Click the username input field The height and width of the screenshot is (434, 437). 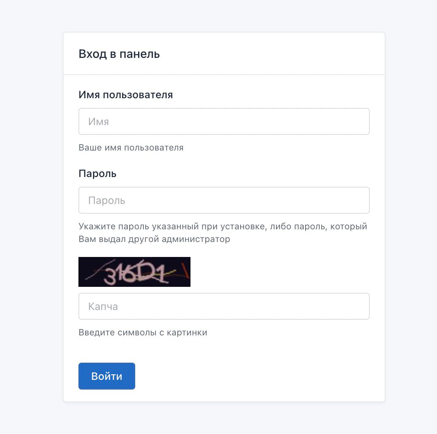click(x=224, y=121)
